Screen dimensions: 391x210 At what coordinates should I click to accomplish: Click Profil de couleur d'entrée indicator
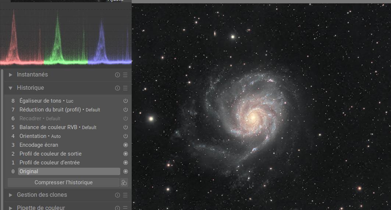(x=125, y=163)
